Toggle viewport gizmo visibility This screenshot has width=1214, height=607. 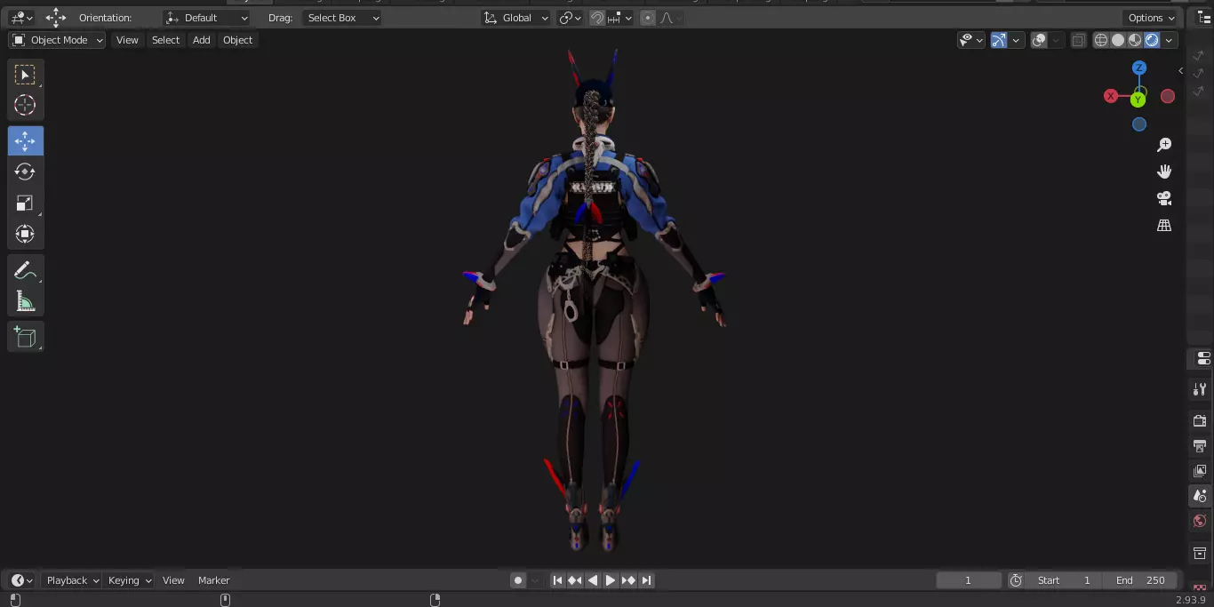999,40
